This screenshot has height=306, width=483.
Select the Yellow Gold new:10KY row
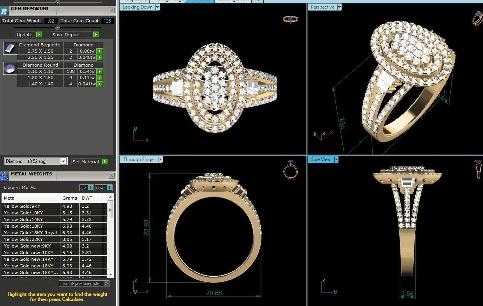point(55,253)
